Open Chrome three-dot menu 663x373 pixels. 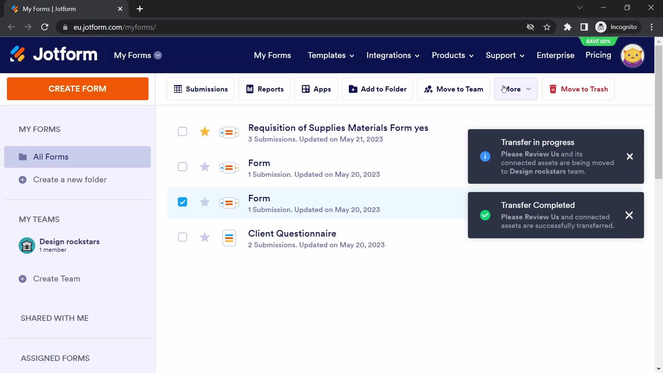tap(652, 27)
